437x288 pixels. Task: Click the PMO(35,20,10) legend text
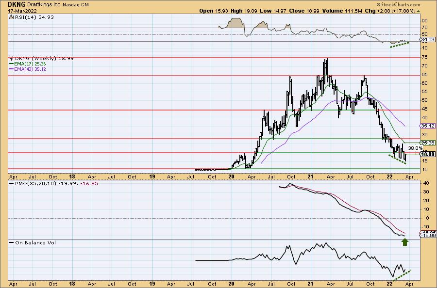(x=35, y=184)
